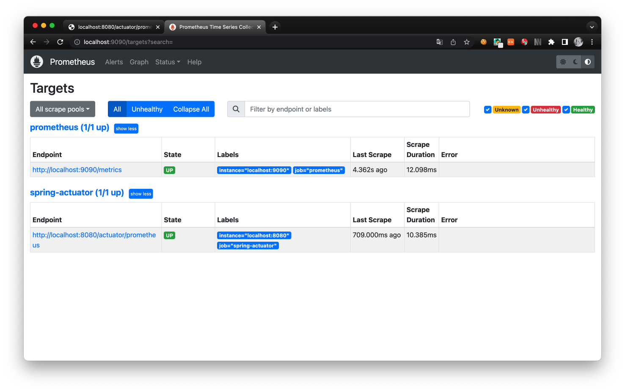Click the spring-actuator (1/1 up) pool heading

77,193
